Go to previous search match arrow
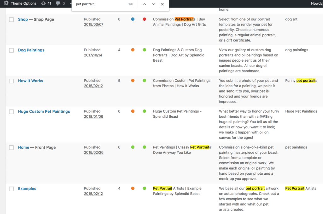The width and height of the screenshot is (323, 214). 144,4
